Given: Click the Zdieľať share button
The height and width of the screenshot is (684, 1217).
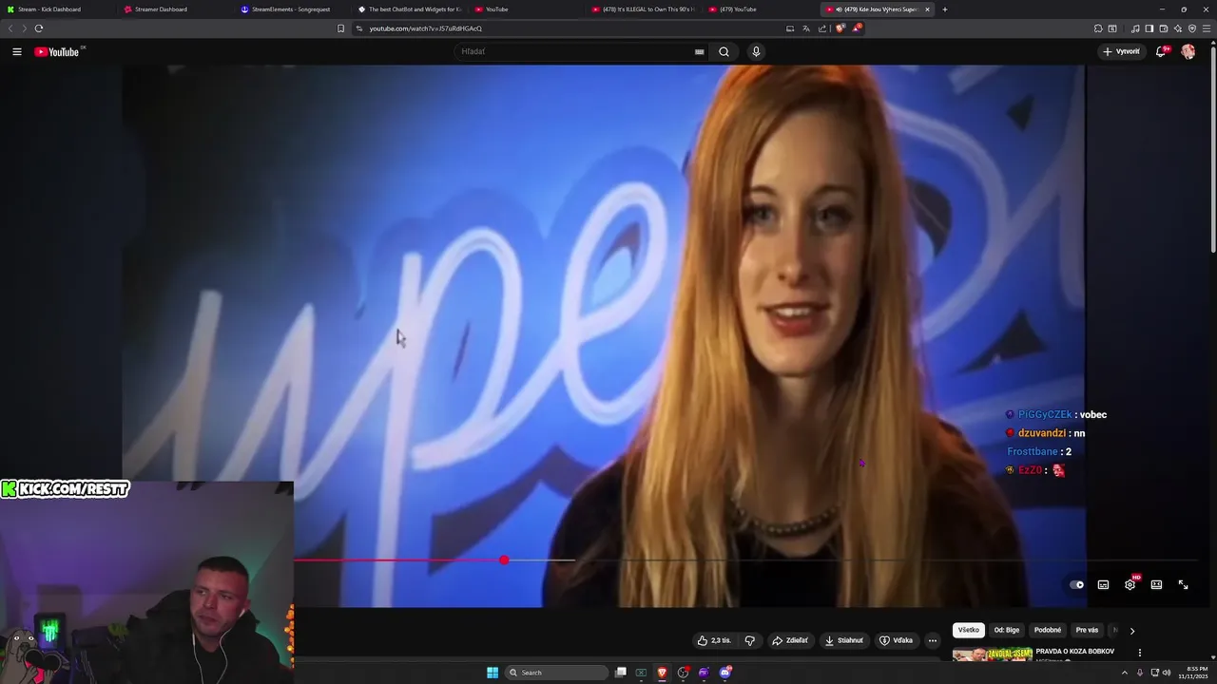Looking at the screenshot, I should coord(789,640).
